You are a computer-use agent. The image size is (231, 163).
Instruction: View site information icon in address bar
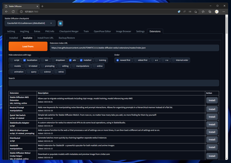[21, 12]
